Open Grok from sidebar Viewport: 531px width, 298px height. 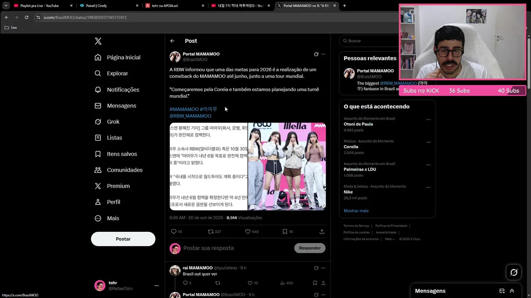[x=107, y=122]
